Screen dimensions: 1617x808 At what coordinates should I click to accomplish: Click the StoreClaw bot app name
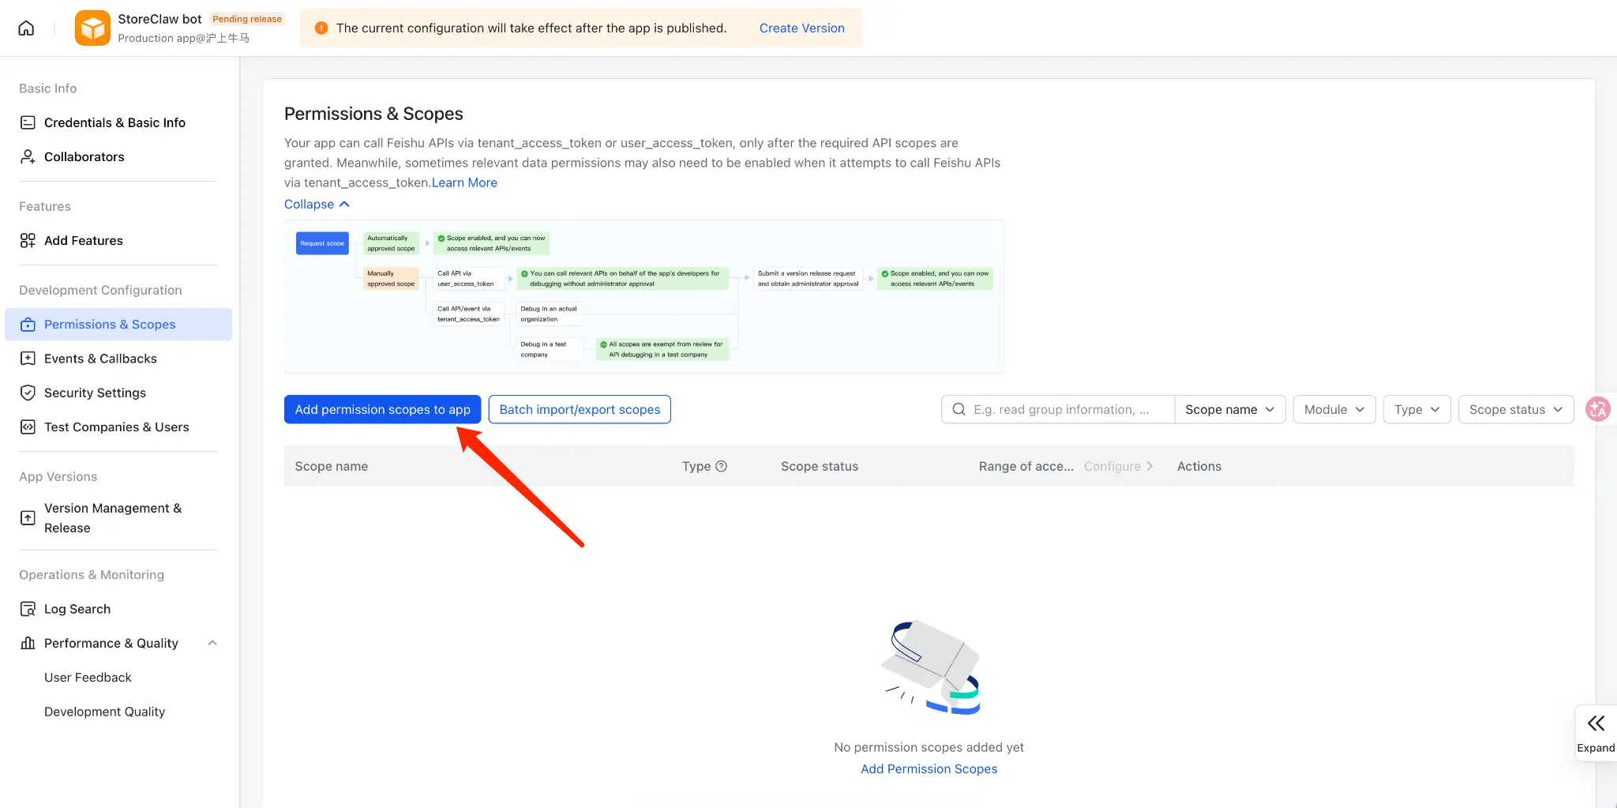pyautogui.click(x=159, y=19)
